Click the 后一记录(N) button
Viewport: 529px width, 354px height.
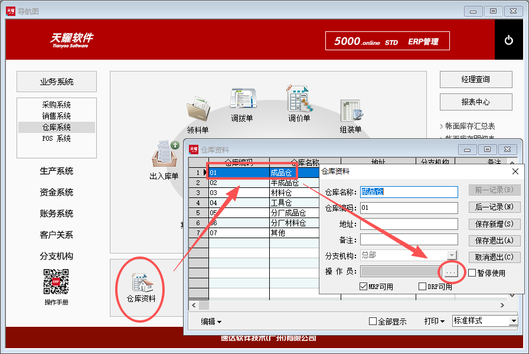click(x=494, y=207)
